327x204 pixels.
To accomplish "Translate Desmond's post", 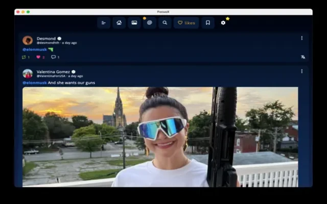I will (302, 57).
